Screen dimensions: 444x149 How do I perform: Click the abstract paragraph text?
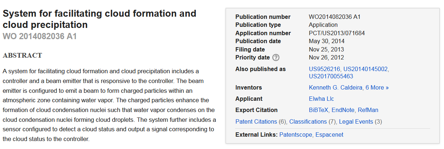pos(109,105)
